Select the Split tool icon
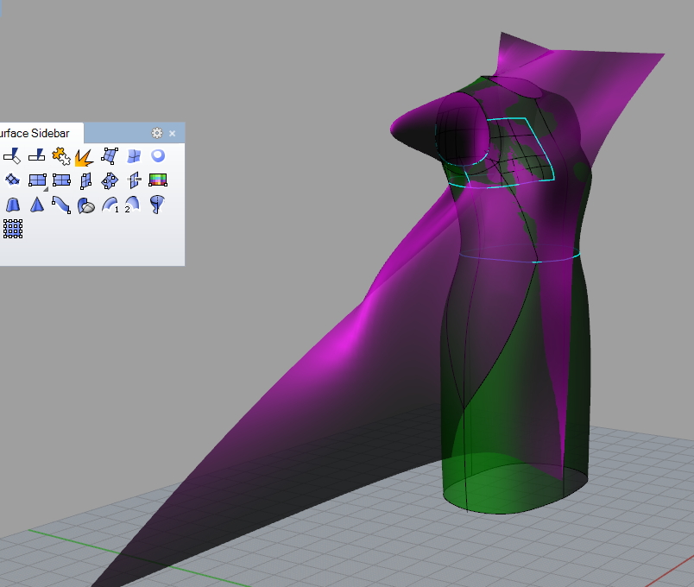The height and width of the screenshot is (587, 694). click(37, 155)
